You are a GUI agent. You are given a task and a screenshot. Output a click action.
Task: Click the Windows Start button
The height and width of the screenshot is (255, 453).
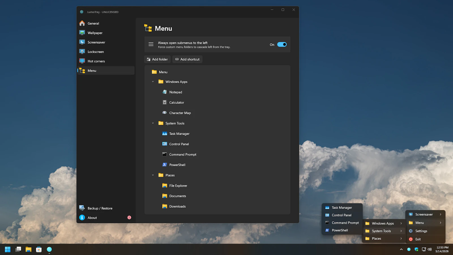[8, 249]
